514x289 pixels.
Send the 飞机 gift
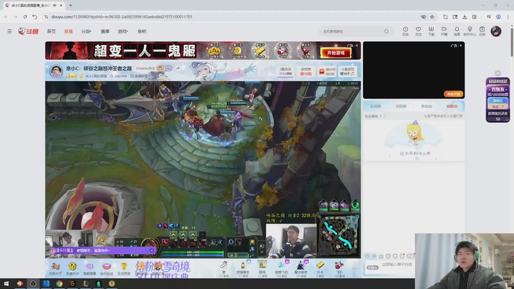[x=339, y=268]
